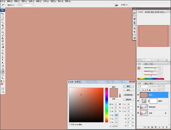This screenshot has width=171, height=130.
Task: Select the S saturation radio button
Action: (x=110, y=108)
